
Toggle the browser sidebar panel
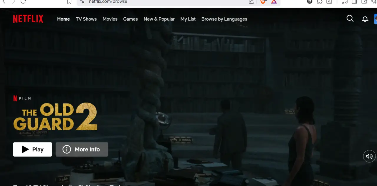354,1
